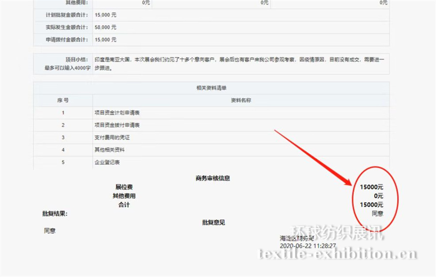The width and height of the screenshot is (436, 277).
Task: Select the 支付费用的凭证 row
Action: 112,138
